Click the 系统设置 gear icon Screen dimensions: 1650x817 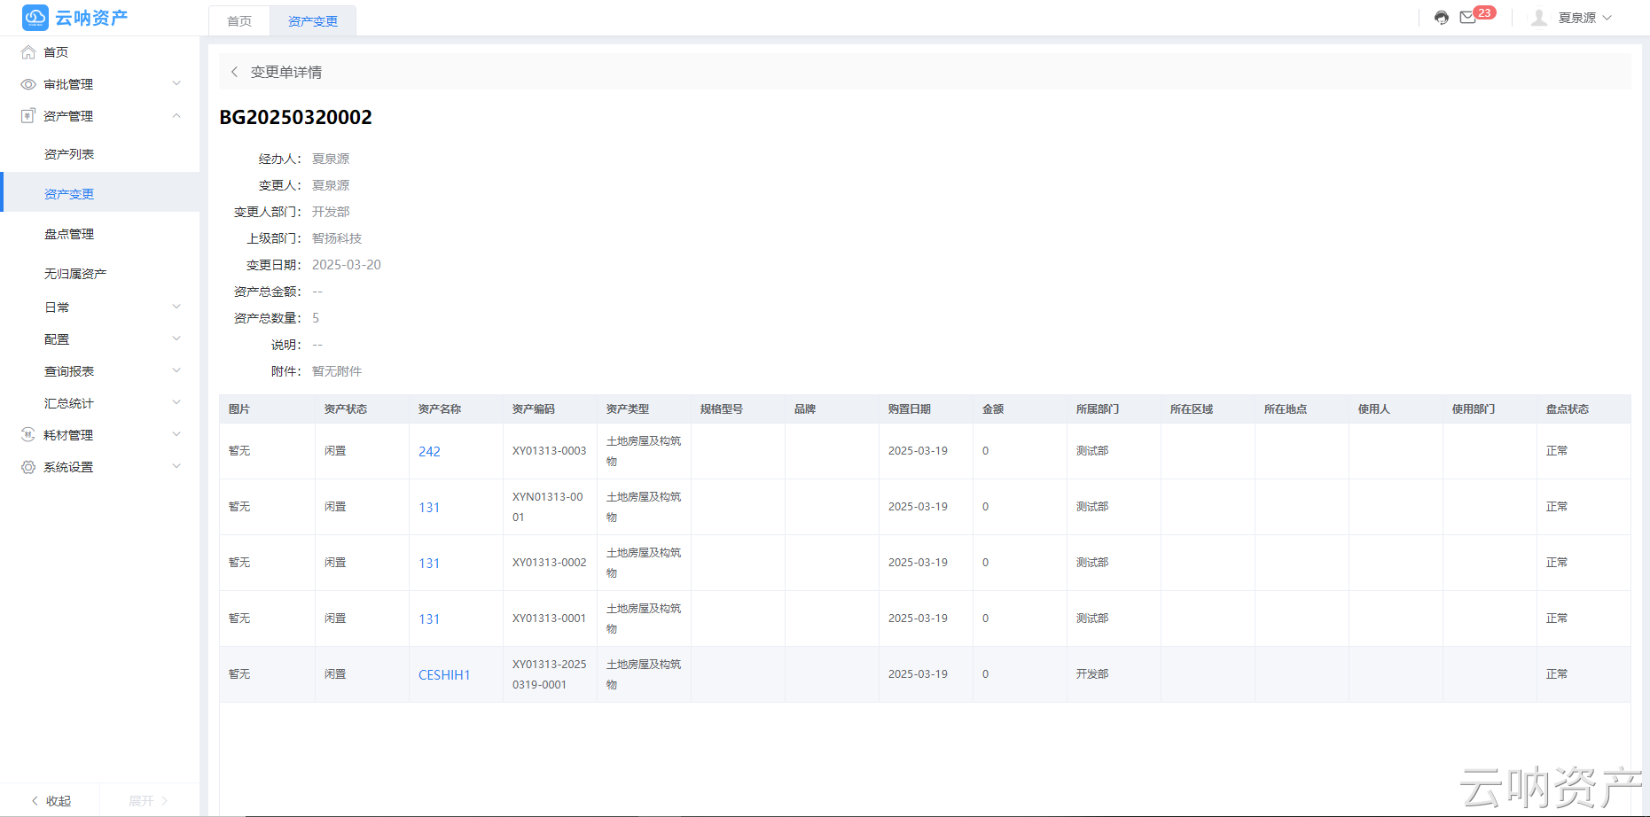tap(28, 467)
